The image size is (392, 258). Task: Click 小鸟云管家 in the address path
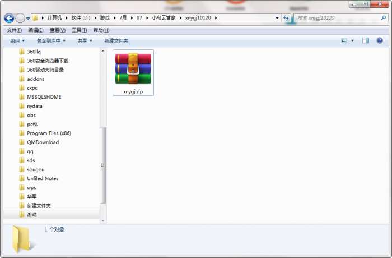(x=164, y=18)
